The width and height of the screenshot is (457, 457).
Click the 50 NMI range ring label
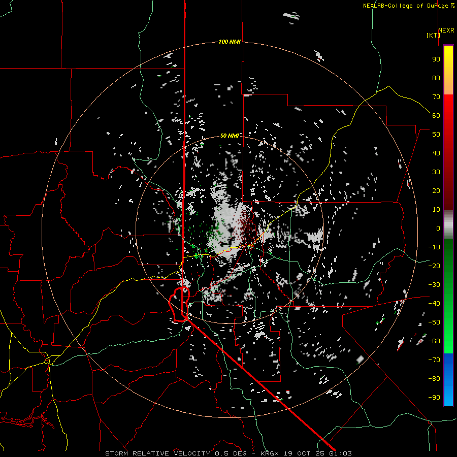click(230, 136)
